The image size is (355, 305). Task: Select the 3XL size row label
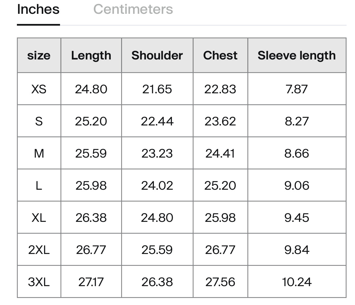point(39,282)
